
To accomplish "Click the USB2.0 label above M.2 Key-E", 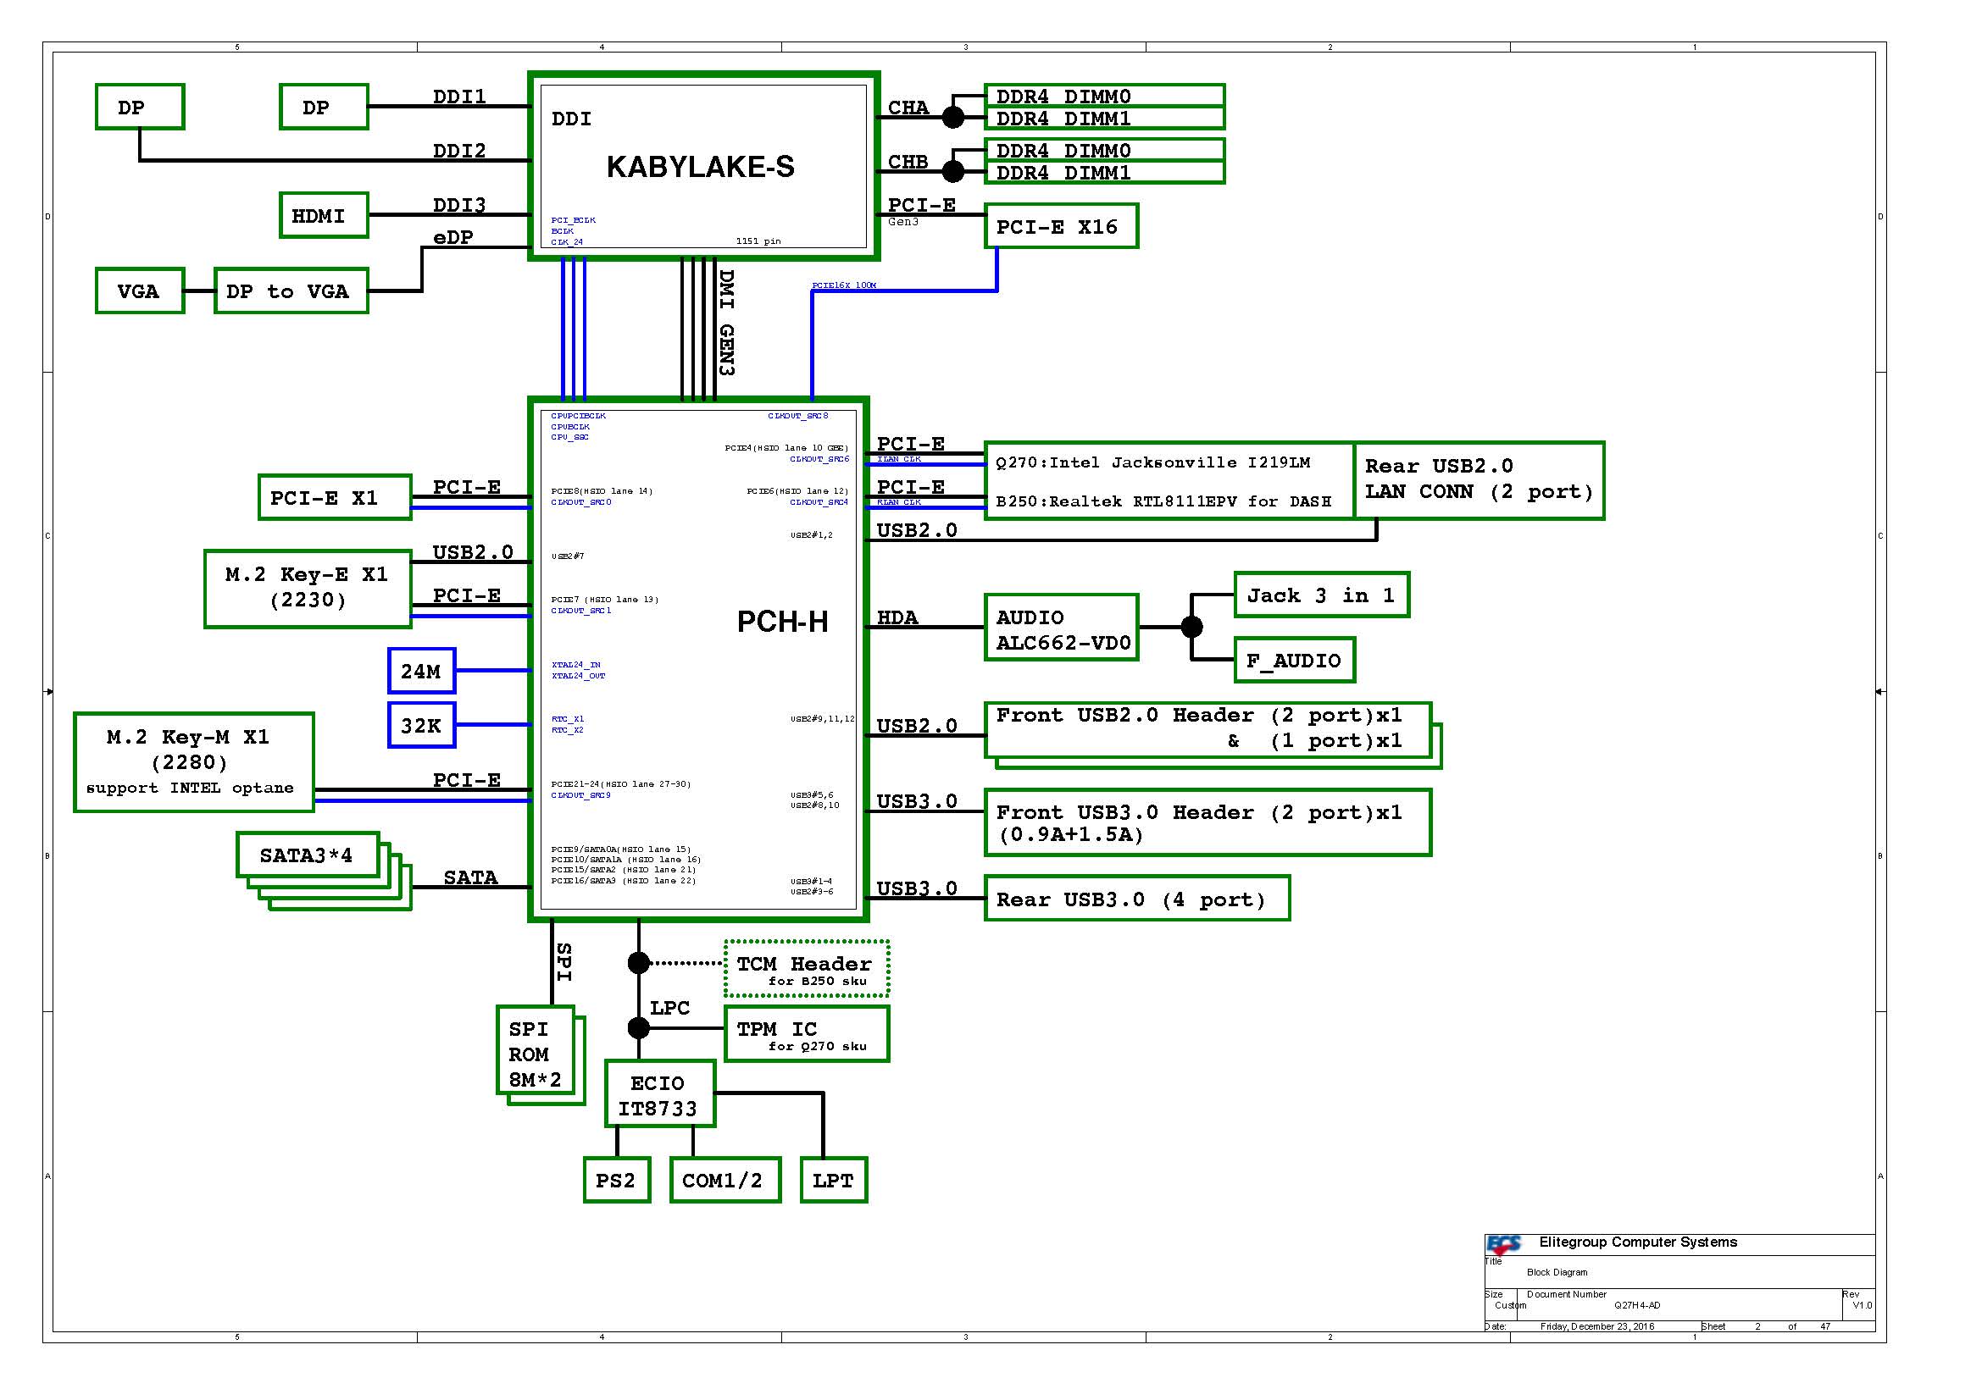I will coord(473,552).
